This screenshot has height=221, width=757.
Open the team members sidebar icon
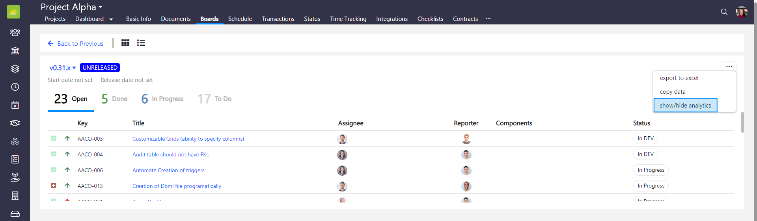point(15,32)
